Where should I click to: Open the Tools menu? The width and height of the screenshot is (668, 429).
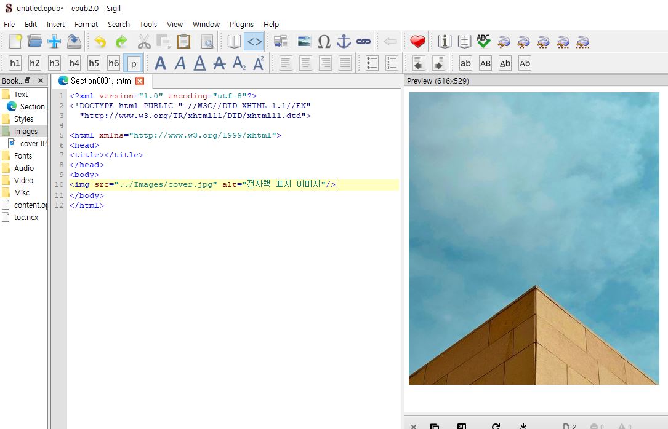tap(148, 24)
